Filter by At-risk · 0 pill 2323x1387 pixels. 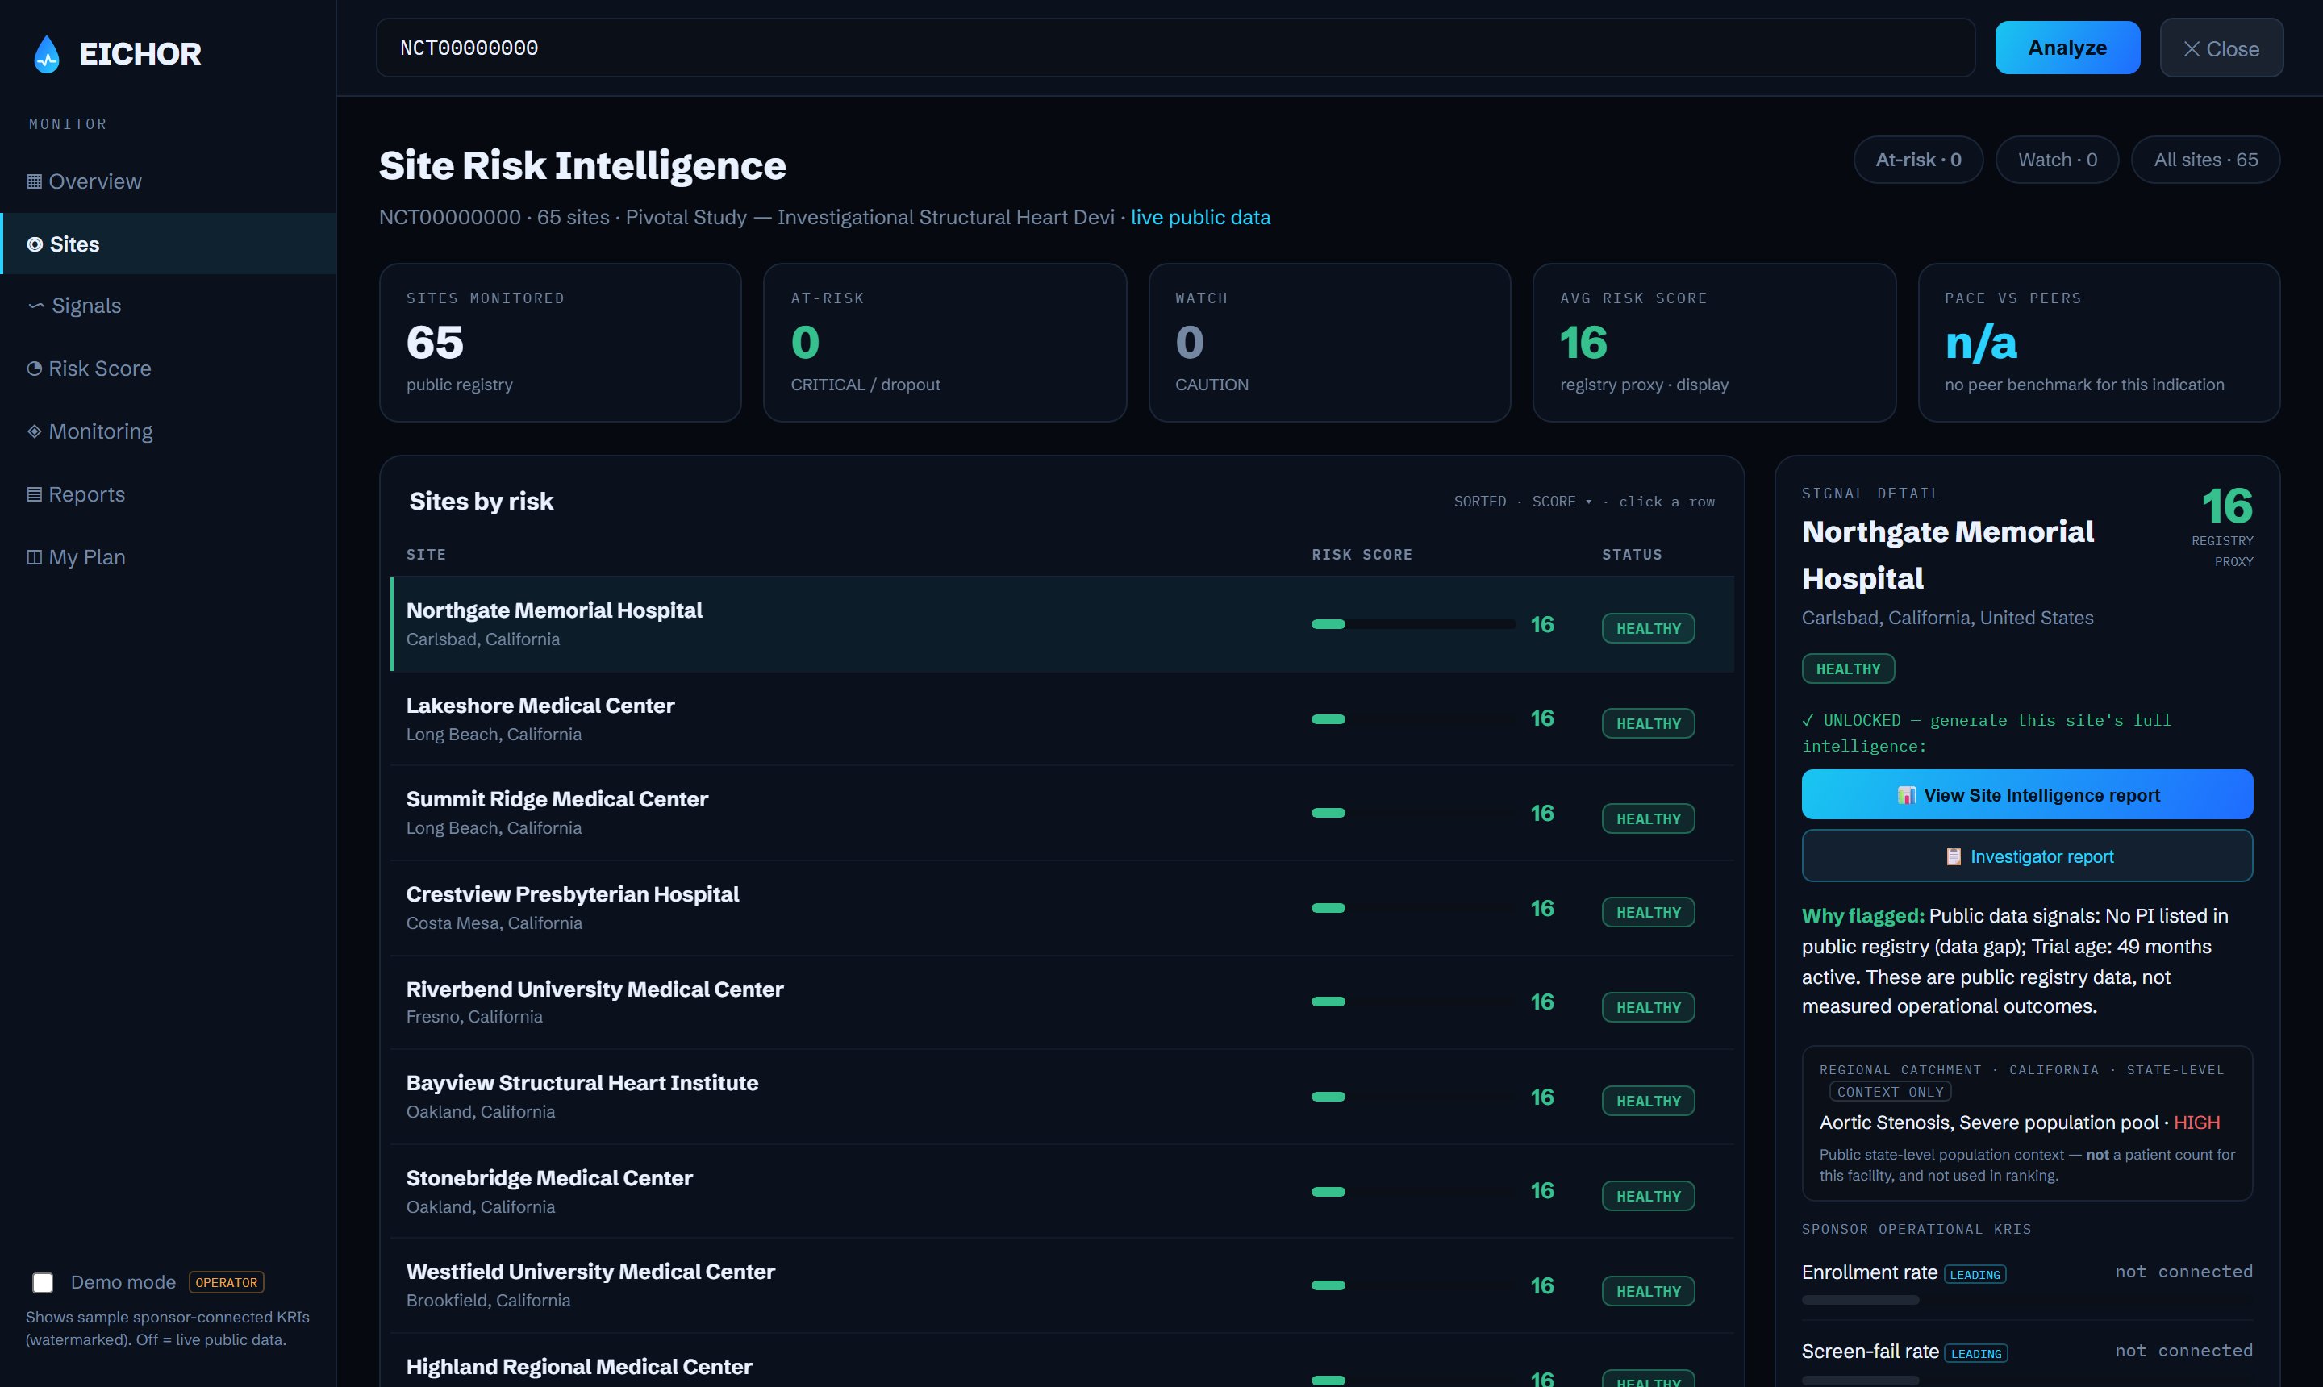[1918, 160]
